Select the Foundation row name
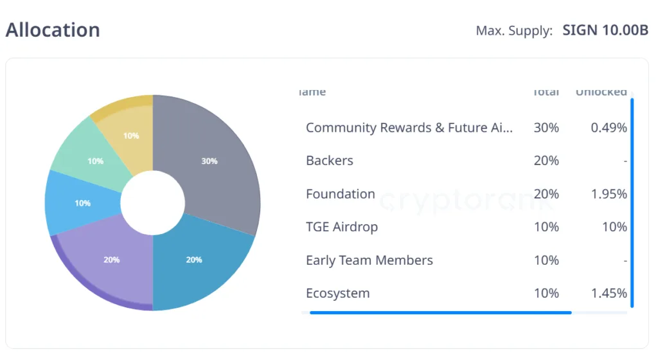The image size is (658, 358). pyautogui.click(x=340, y=193)
